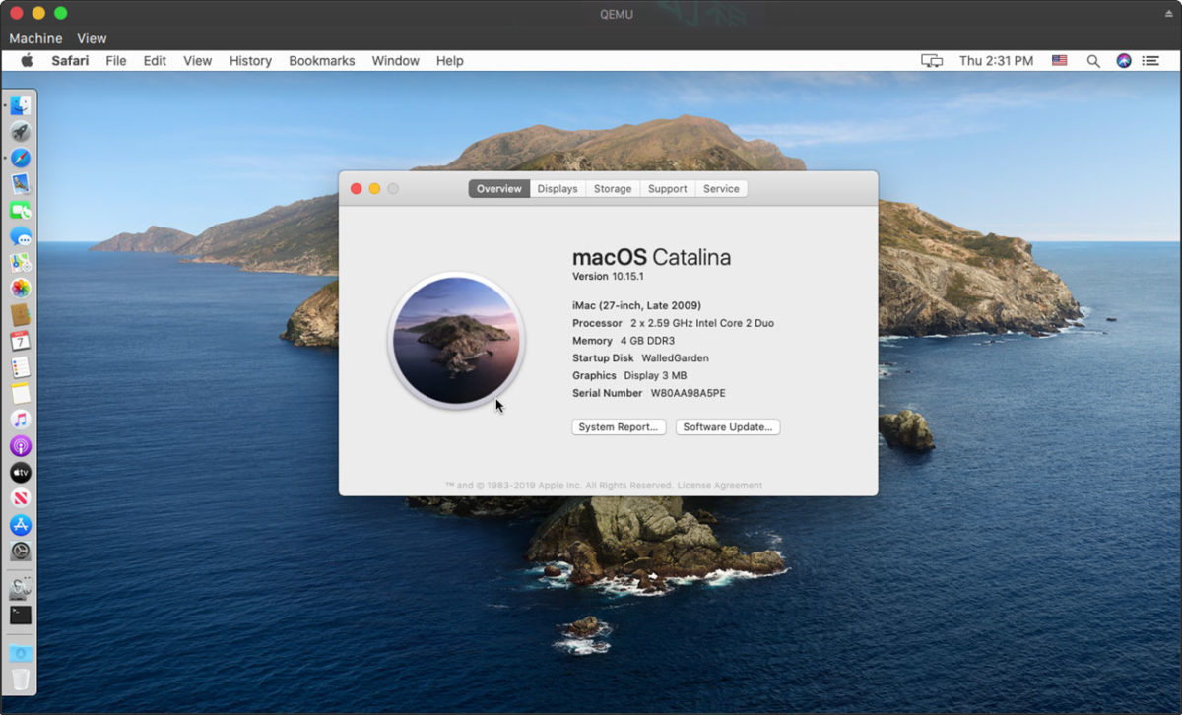Launch Launchpad from the dock

21,132
